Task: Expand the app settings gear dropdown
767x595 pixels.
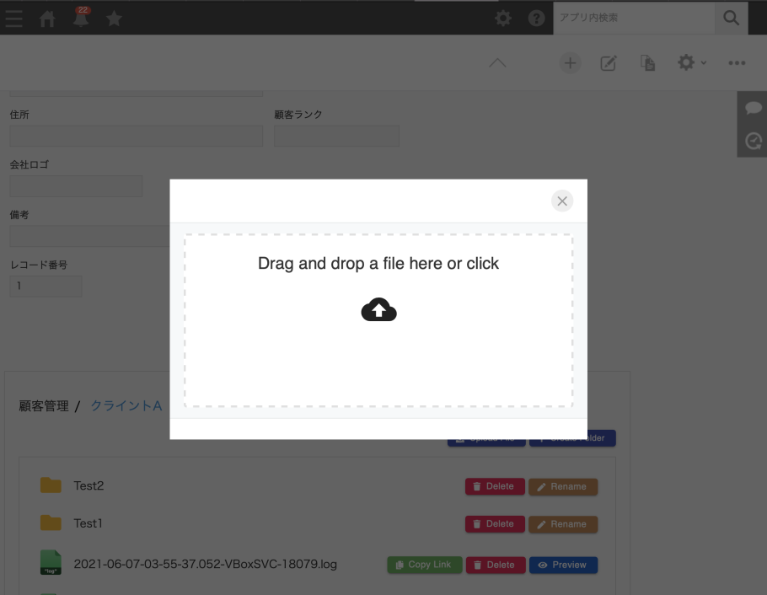Action: click(691, 63)
